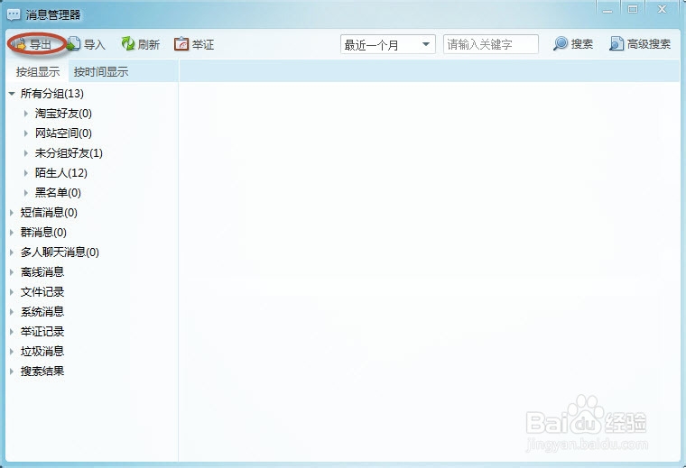Expand the 淘宝好友(0) group arrow
Screen dimensions: 686x468
tap(26, 114)
